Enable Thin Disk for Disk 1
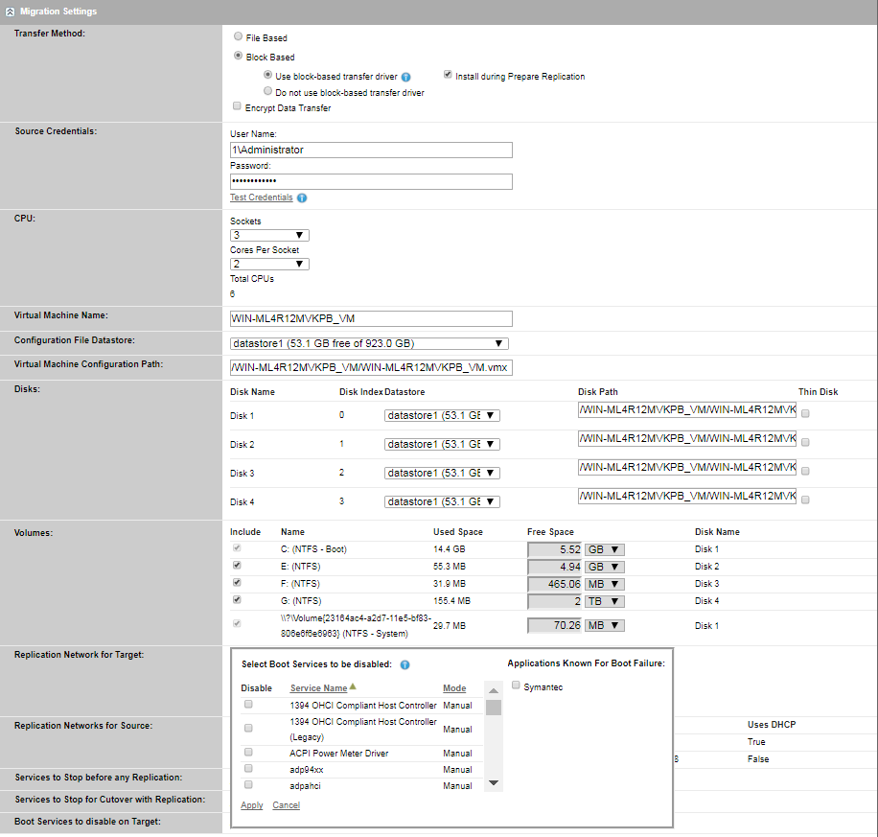The image size is (878, 837). [x=805, y=415]
